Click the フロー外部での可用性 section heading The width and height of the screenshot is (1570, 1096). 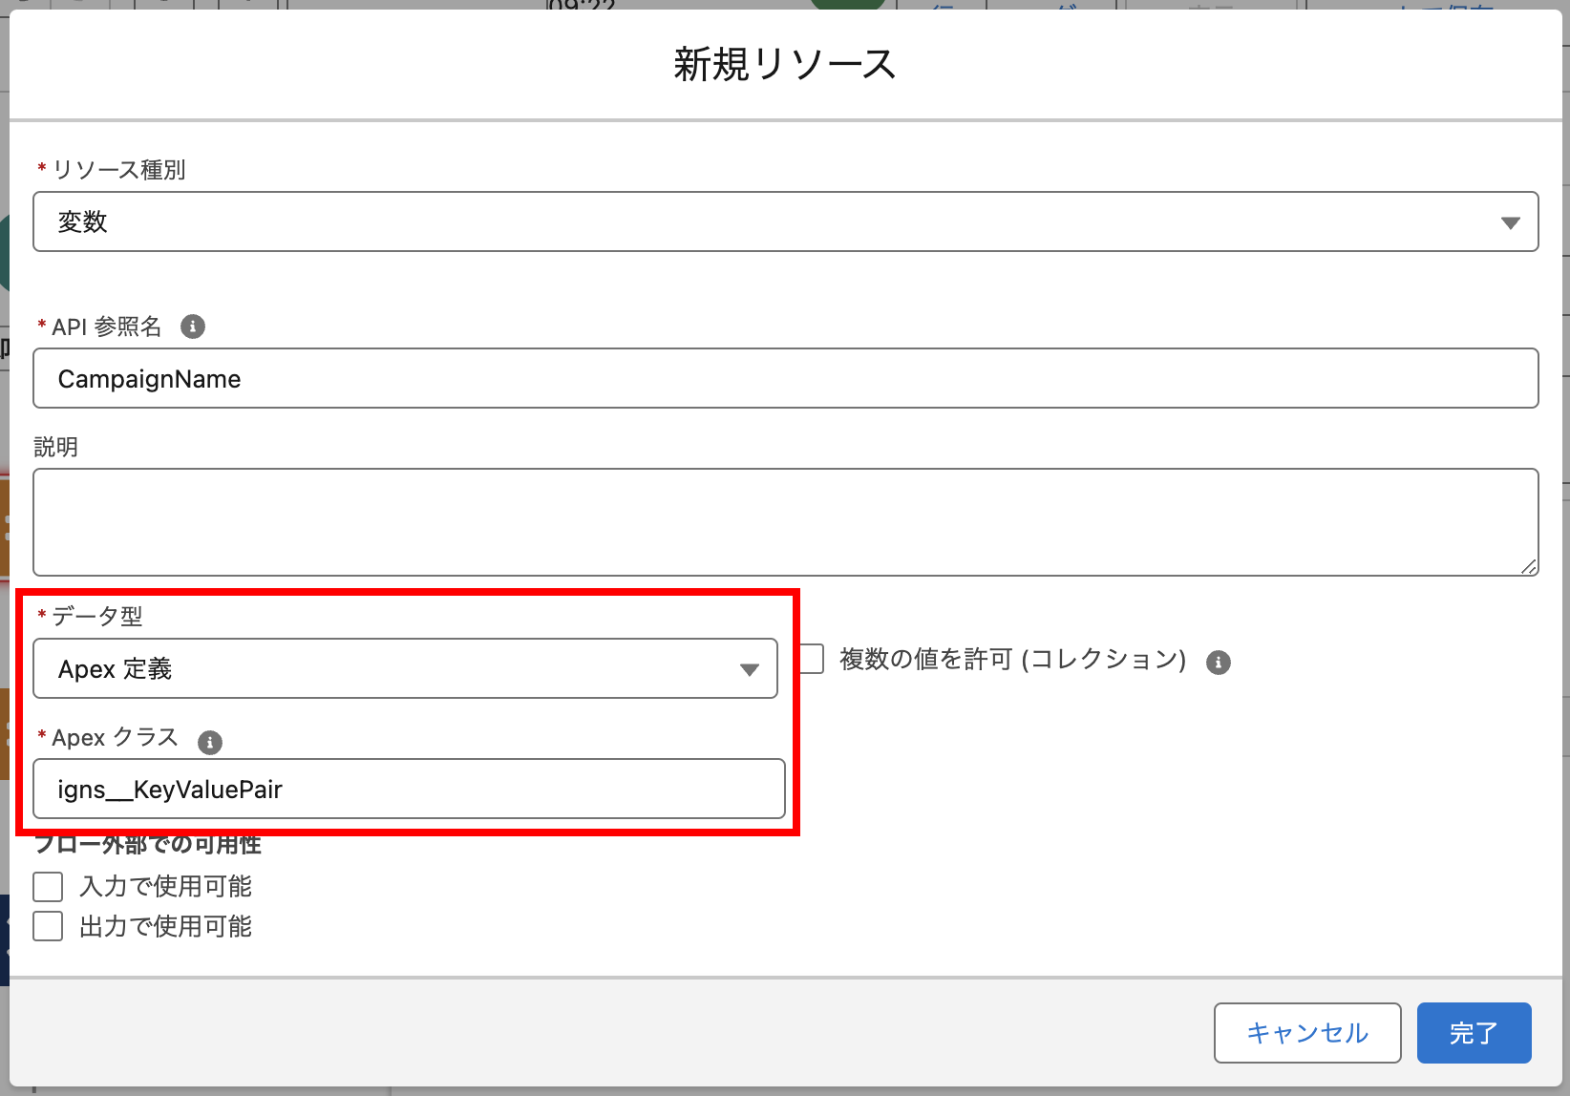tap(148, 845)
